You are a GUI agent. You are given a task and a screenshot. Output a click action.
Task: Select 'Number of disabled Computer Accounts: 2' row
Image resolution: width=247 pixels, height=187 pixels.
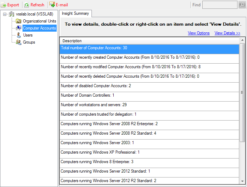149,87
